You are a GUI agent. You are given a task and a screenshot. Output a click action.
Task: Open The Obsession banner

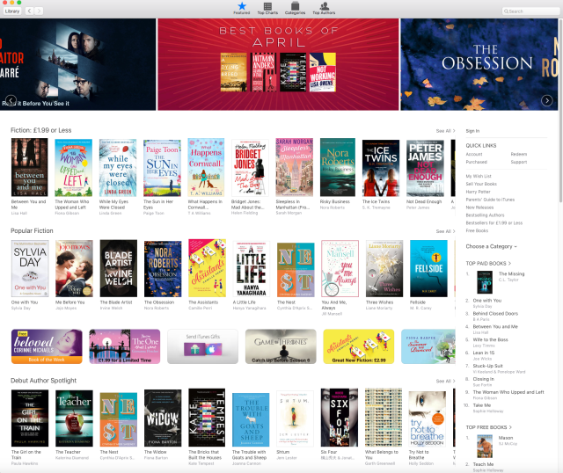(x=479, y=64)
